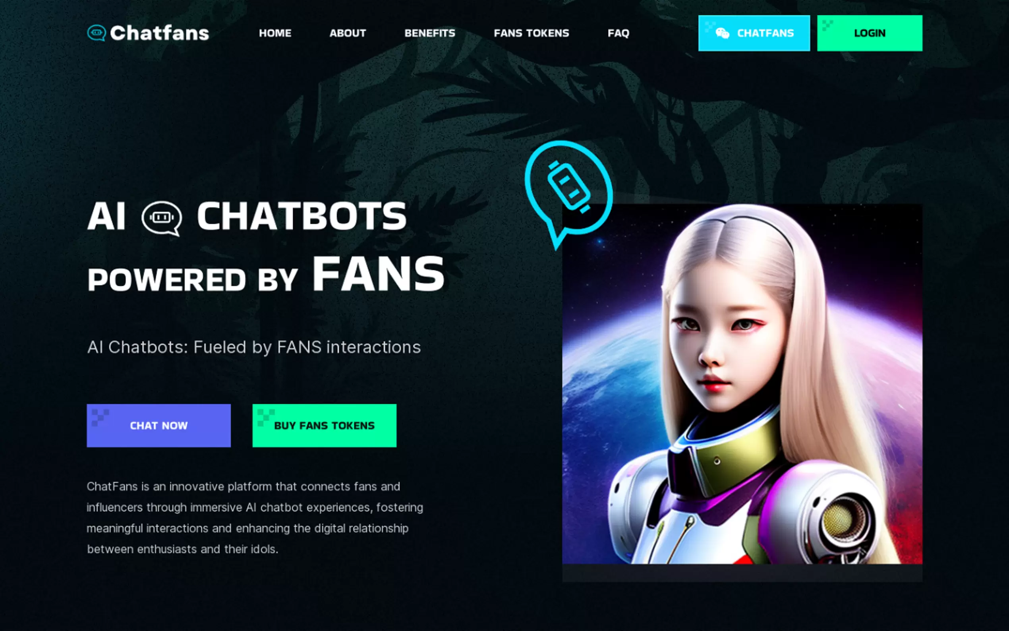Click the Chatfans brand name text
Screen dimensions: 1009x631
[159, 33]
